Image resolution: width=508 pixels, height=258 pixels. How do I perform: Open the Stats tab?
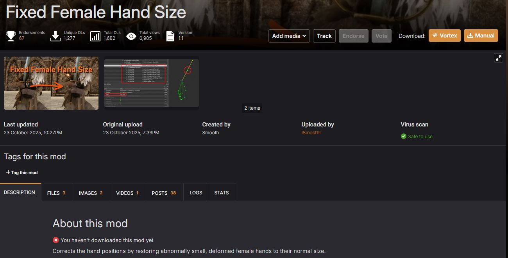pyautogui.click(x=222, y=193)
